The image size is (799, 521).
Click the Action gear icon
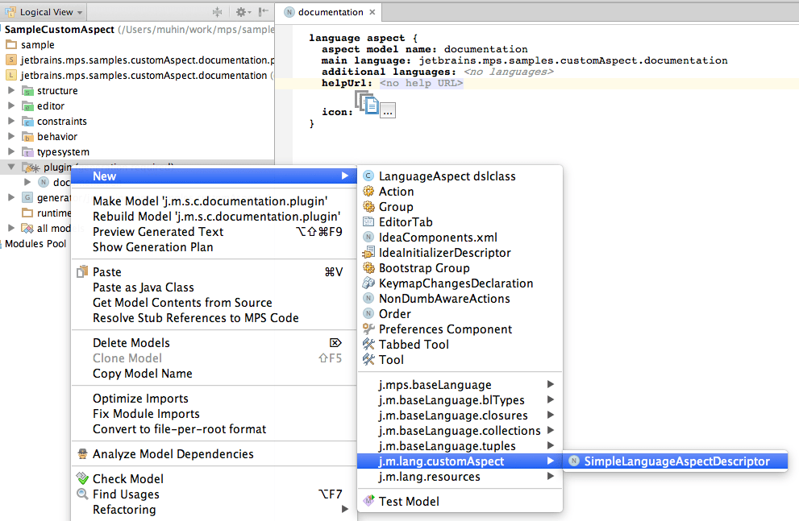pyautogui.click(x=368, y=192)
